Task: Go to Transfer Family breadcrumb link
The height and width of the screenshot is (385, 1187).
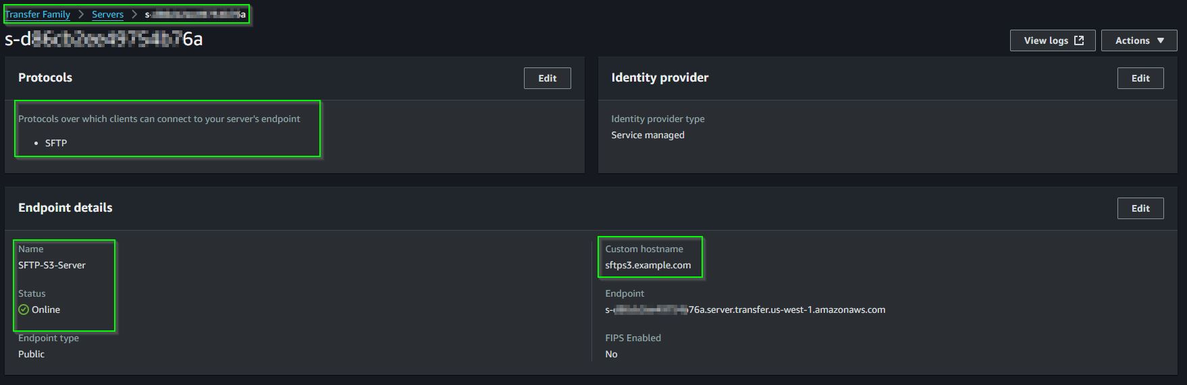Action: 38,14
